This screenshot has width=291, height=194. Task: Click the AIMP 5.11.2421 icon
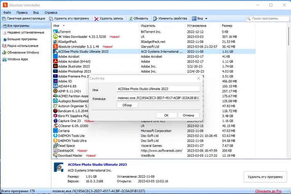point(55,91)
